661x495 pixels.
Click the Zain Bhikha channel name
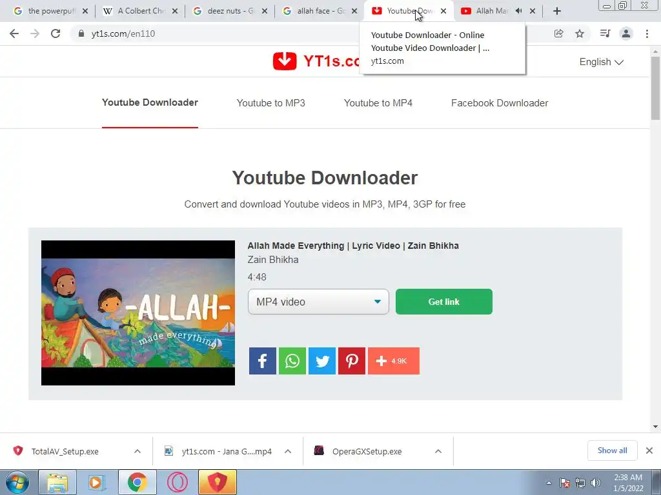[x=273, y=260]
